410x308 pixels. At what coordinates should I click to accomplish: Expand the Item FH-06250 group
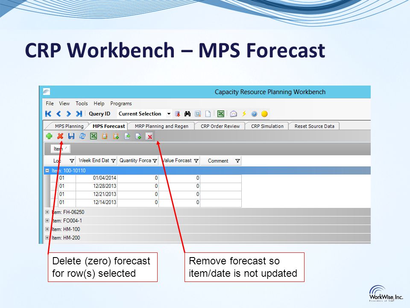click(47, 212)
